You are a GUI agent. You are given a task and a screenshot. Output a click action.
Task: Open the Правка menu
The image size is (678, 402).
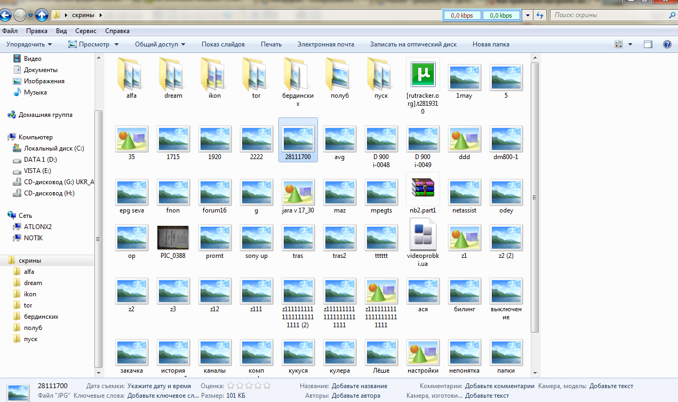pyautogui.click(x=37, y=31)
